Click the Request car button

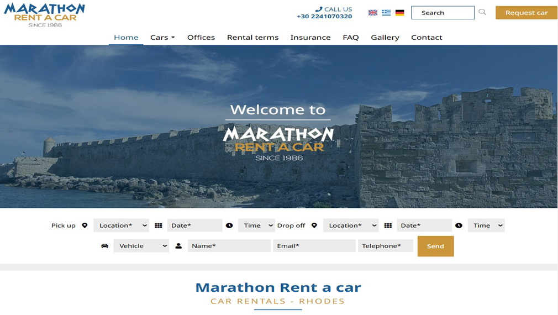(x=527, y=13)
